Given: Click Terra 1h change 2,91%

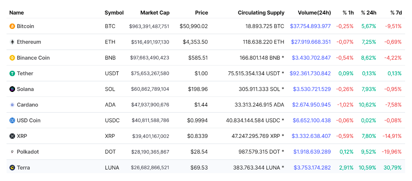Looking at the screenshot, I should 346,168.
